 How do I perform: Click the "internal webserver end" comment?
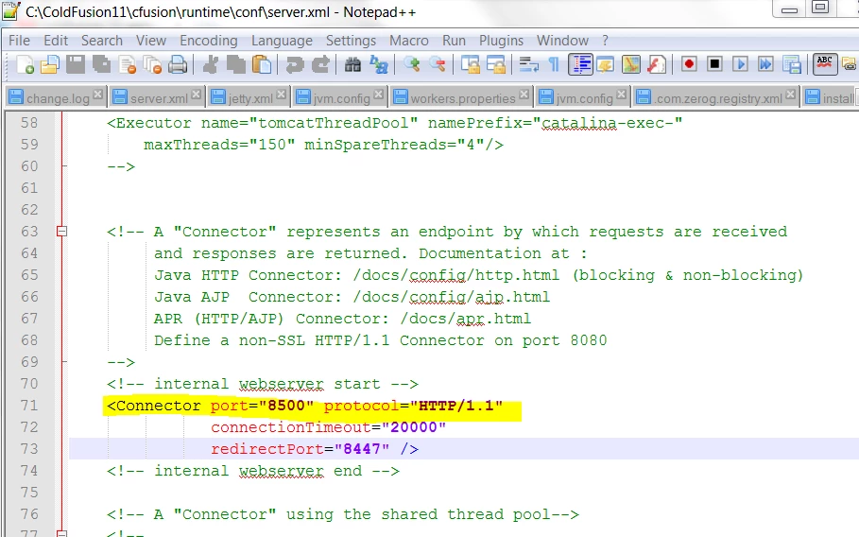click(253, 471)
